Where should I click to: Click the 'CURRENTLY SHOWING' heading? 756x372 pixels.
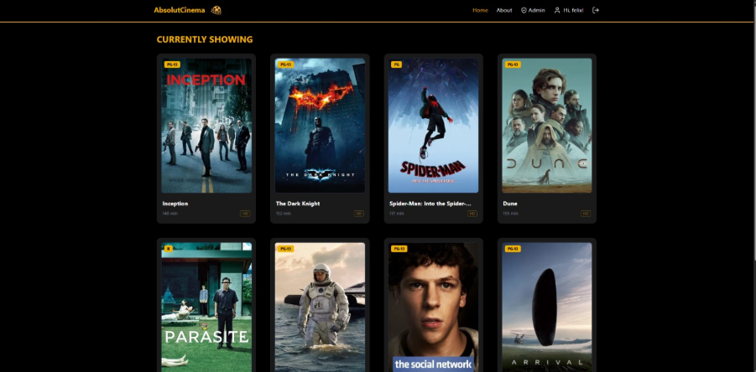coord(205,39)
